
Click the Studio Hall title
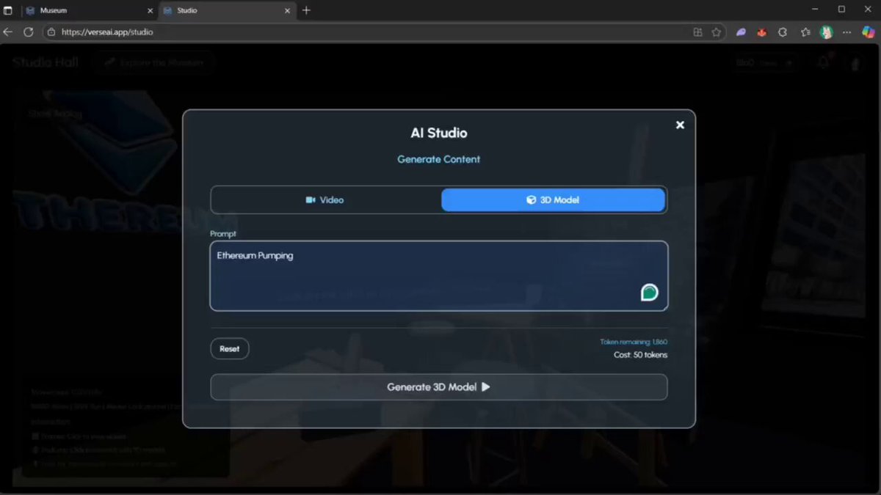coord(46,62)
